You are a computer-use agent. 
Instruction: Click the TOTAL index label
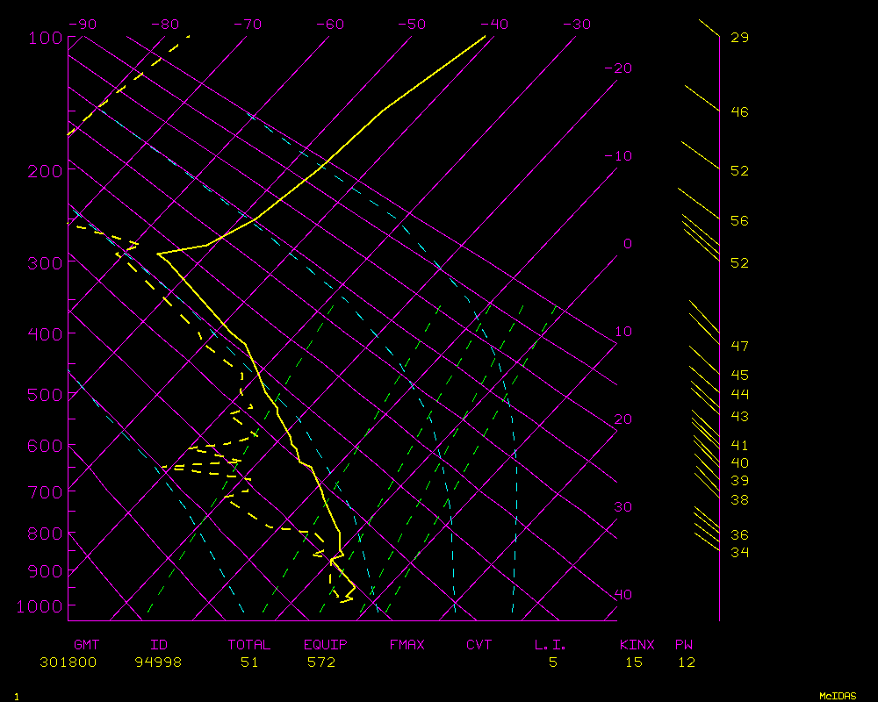point(249,645)
